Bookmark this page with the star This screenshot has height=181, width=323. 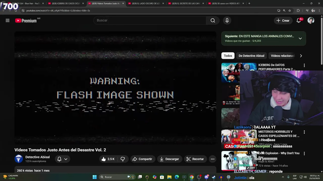(x=290, y=11)
